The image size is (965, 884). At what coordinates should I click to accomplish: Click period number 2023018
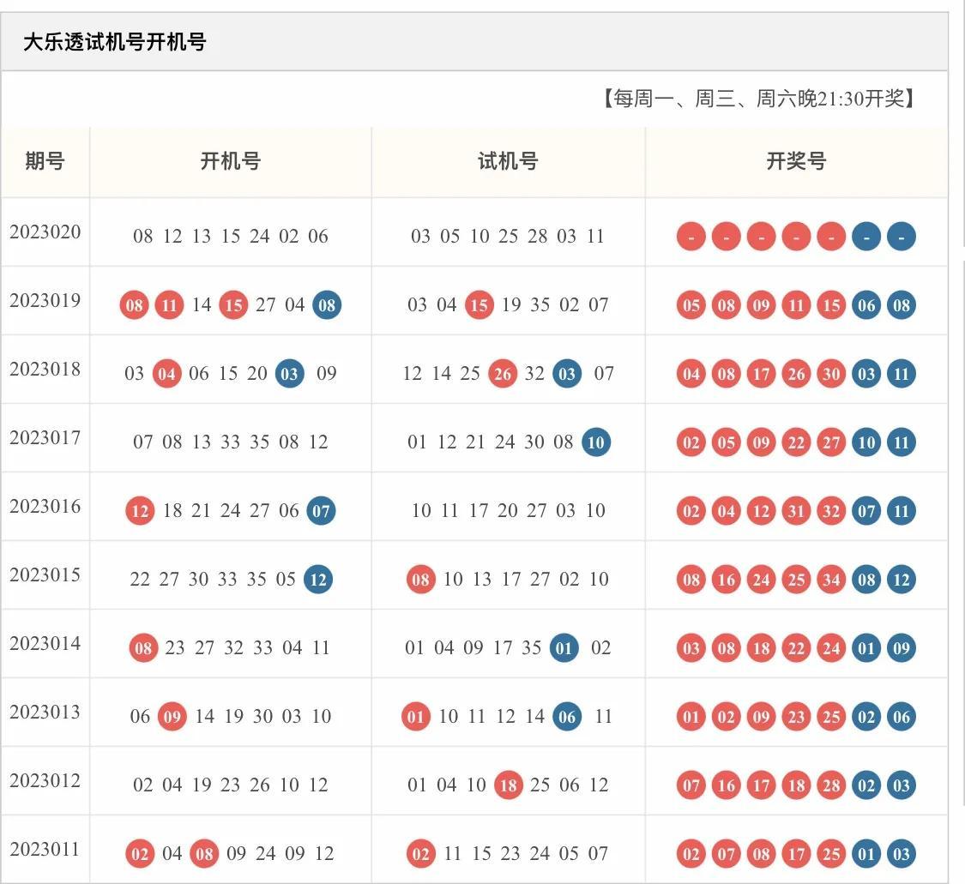pos(45,369)
